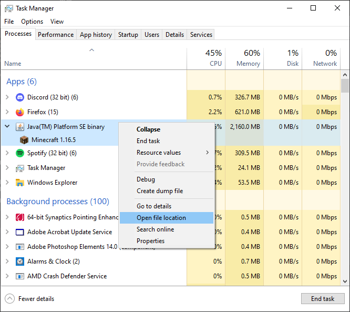
Task: Click the scrollbar down arrow
Action: coord(345,281)
